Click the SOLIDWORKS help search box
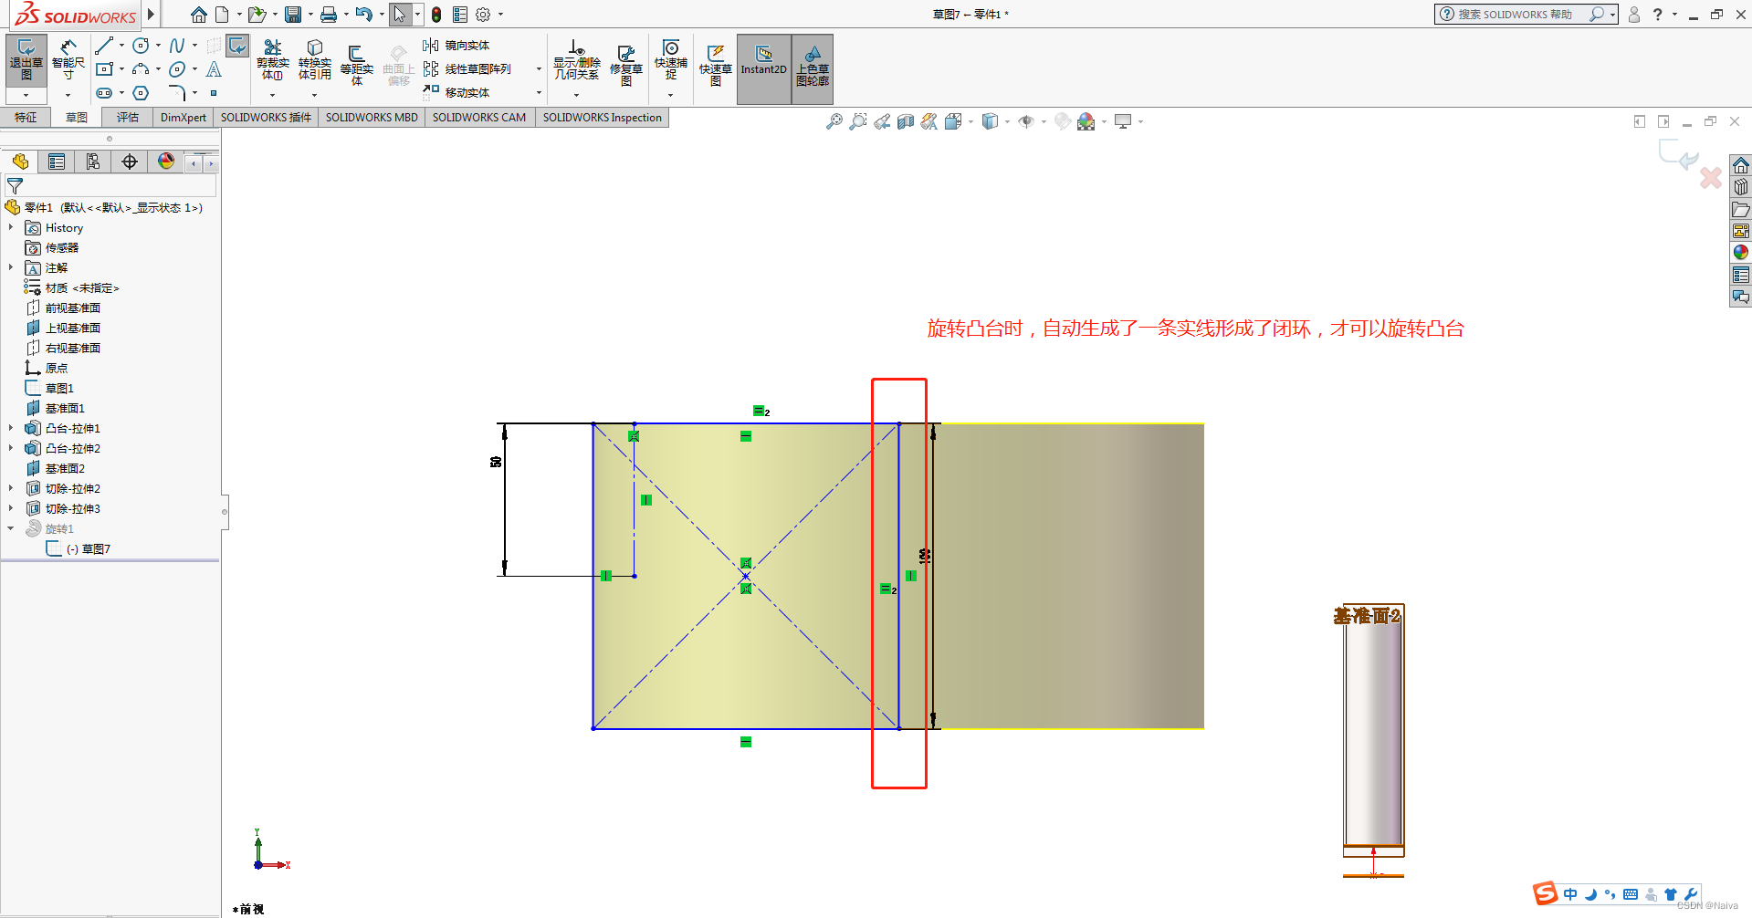 (1516, 14)
